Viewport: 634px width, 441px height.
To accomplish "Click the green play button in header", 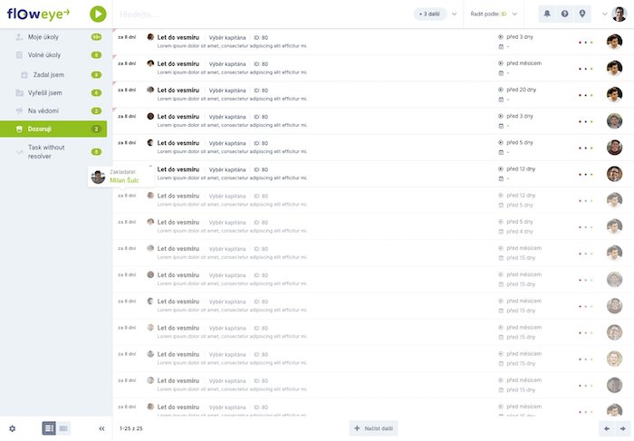I will coord(99,14).
